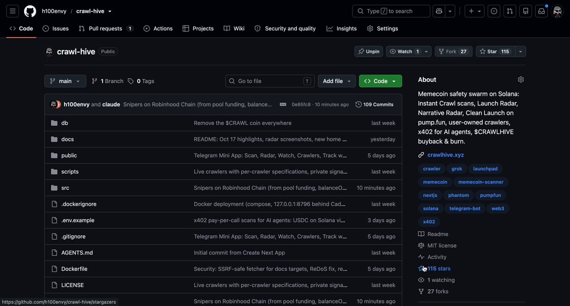Open the green Code dropdown
Image resolution: width=570 pixels, height=306 pixels.
point(380,81)
